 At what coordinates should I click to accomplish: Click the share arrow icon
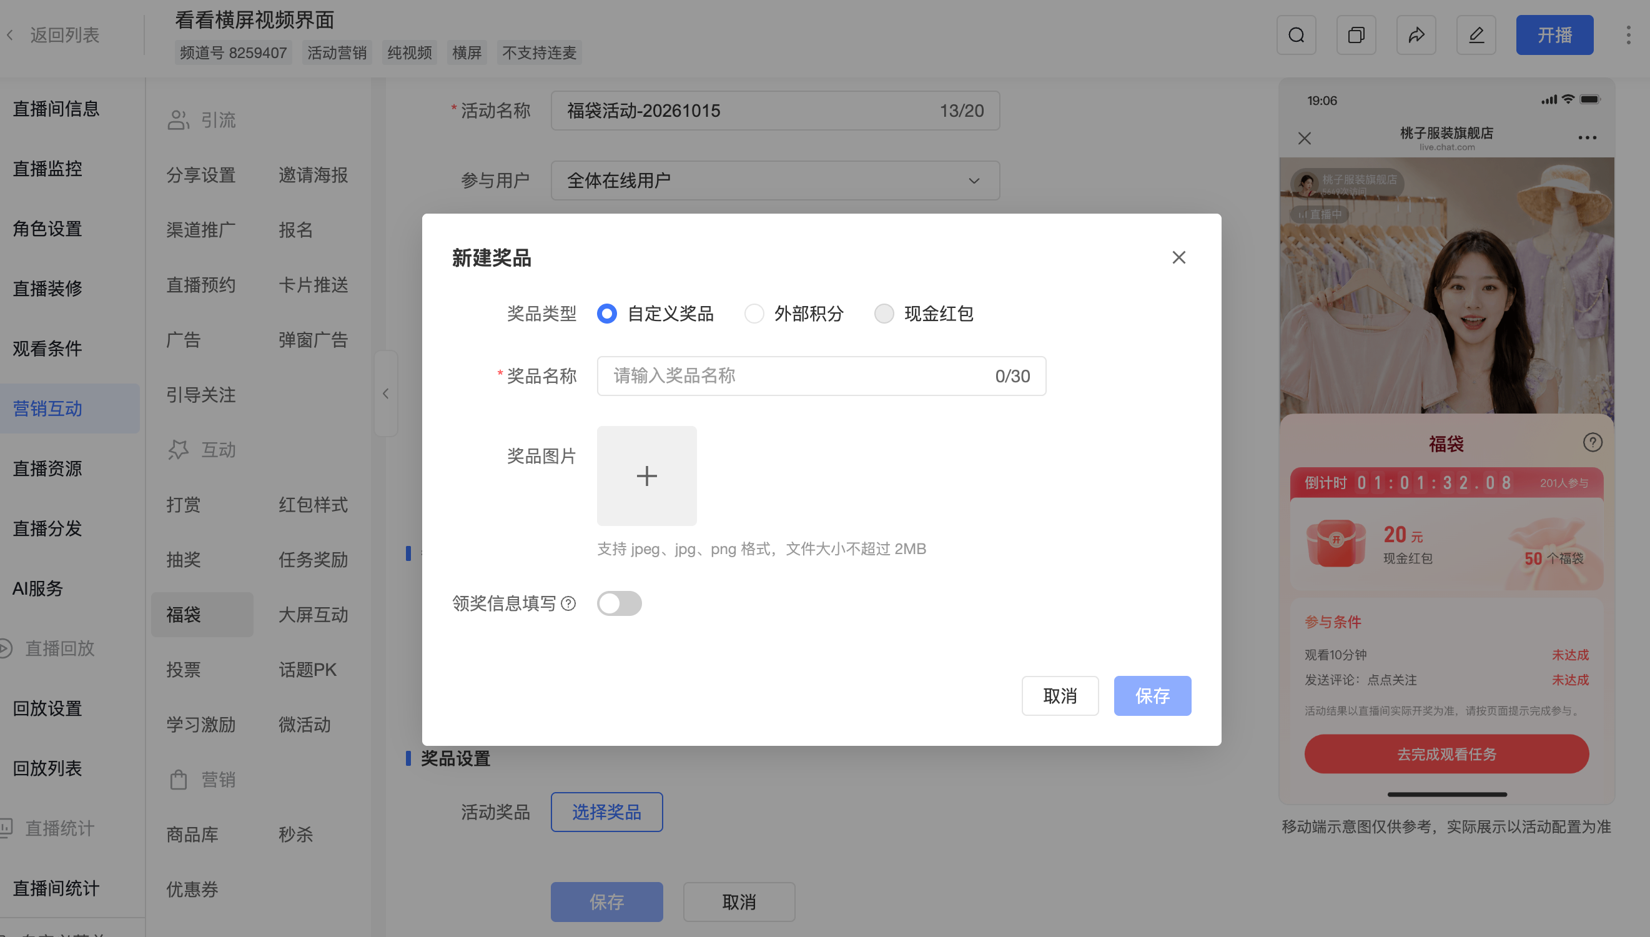[x=1416, y=35]
